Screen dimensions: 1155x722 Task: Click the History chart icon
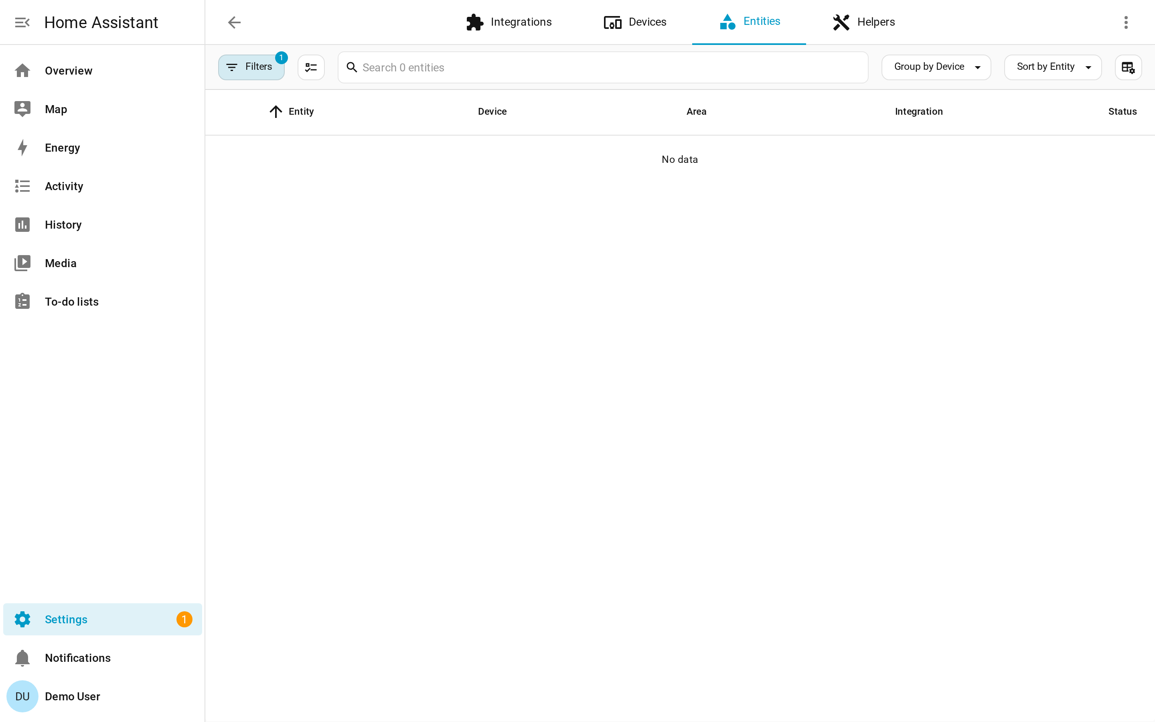point(22,225)
